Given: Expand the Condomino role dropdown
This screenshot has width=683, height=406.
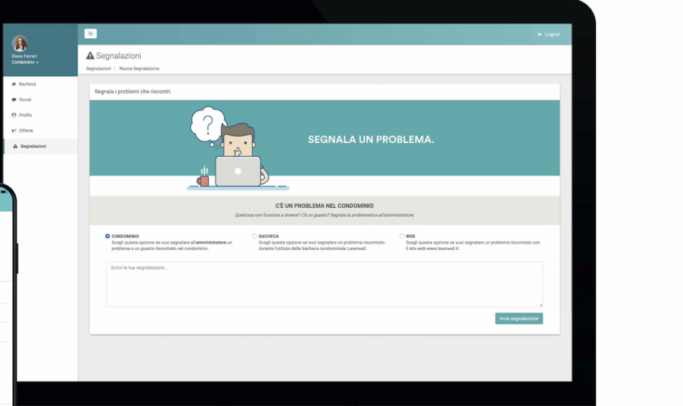Looking at the screenshot, I should coord(25,63).
